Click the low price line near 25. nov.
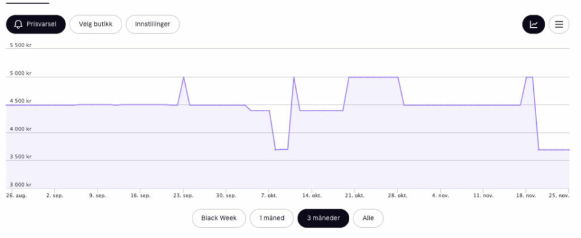Image resolution: width=581 pixels, height=238 pixels. 554,150
